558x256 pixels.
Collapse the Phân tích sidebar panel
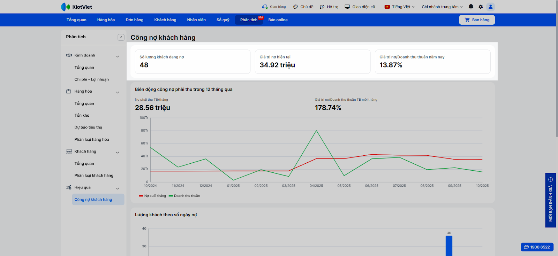(x=121, y=37)
